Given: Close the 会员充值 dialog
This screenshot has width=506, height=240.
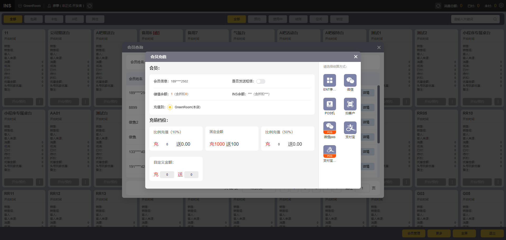Looking at the screenshot, I should pyautogui.click(x=356, y=57).
